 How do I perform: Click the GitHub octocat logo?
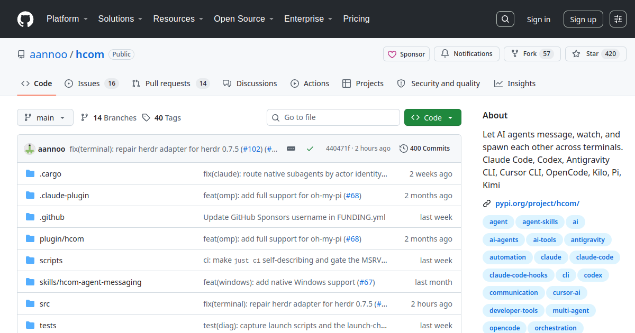(x=25, y=19)
